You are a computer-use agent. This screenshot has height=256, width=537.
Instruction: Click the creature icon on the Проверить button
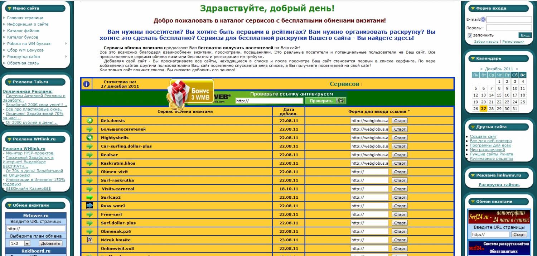pyautogui.click(x=340, y=101)
